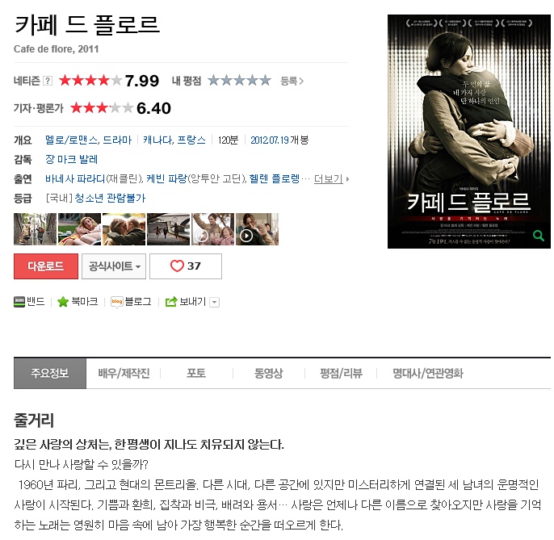The image size is (554, 540).
Task: Click the 블로그 blog icon
Action: pos(116,302)
